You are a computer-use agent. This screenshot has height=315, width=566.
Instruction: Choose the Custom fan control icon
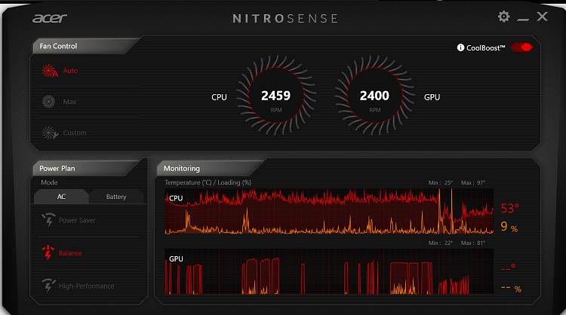(x=50, y=133)
